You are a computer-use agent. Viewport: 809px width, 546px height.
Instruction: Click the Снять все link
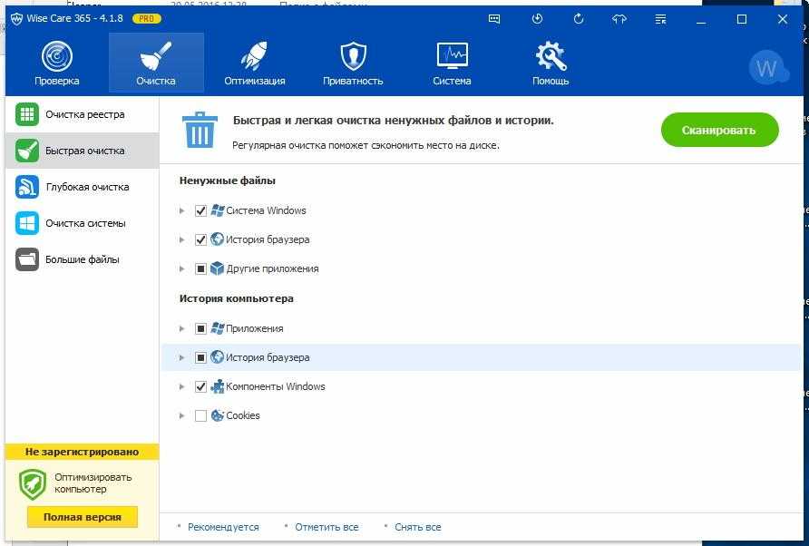pyautogui.click(x=417, y=527)
